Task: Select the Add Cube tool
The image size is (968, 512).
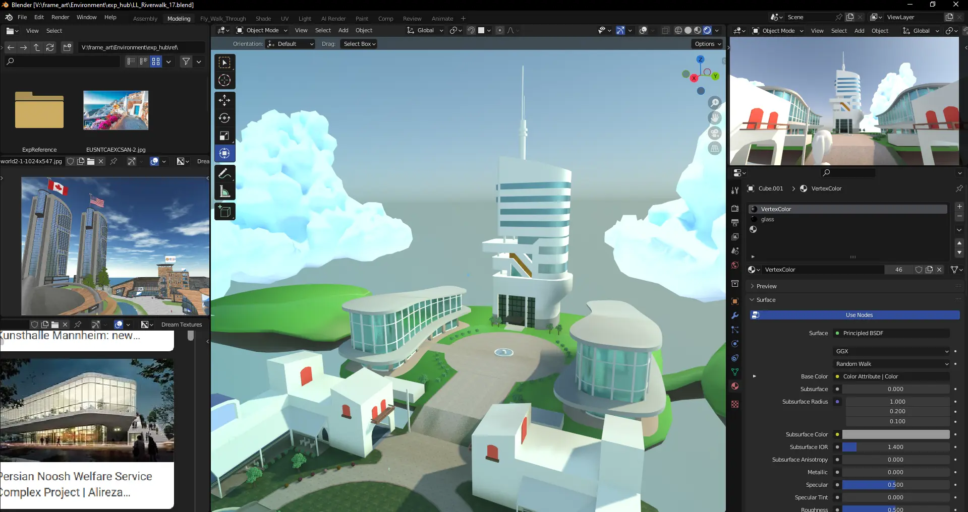Action: coord(224,212)
